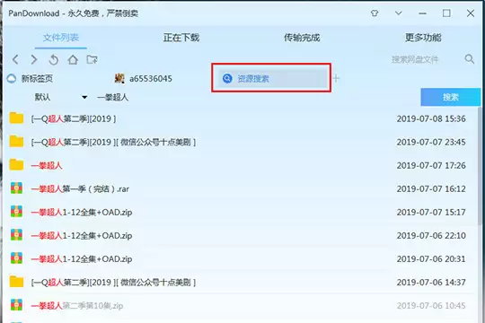Image resolution: width=485 pixels, height=323 pixels.
Task: Click the cloud icon on 新标签页 tab
Action: pyautogui.click(x=12, y=79)
